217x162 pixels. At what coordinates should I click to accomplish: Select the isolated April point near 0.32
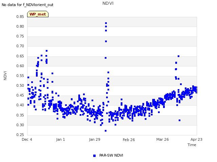(x=179, y=120)
